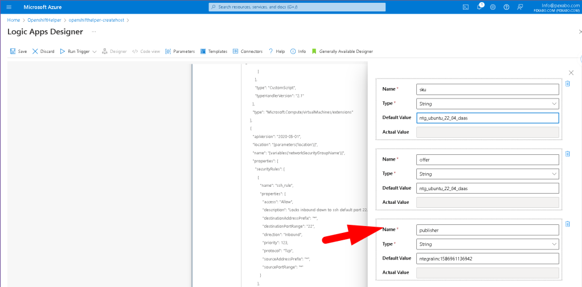Open the Parameters panel

pyautogui.click(x=180, y=51)
